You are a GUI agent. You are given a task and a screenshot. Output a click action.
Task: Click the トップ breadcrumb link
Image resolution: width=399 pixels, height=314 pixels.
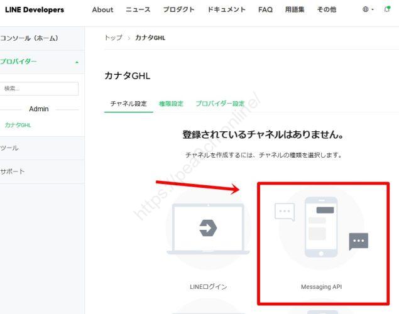[x=113, y=38]
